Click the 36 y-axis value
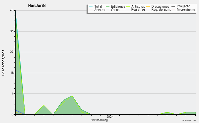The height and width of the screenshot is (123, 199). [x=12, y=31]
